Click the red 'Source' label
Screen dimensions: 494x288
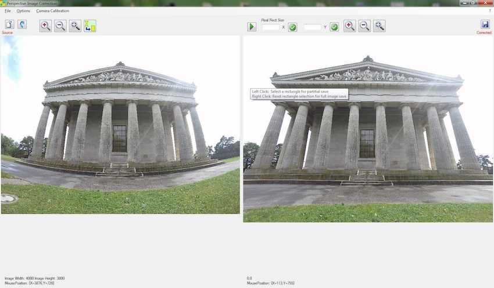click(x=7, y=32)
